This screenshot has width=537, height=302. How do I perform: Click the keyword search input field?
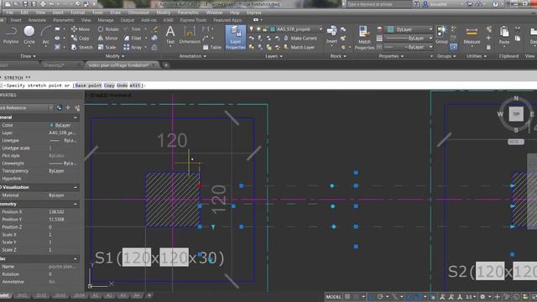[x=378, y=4]
